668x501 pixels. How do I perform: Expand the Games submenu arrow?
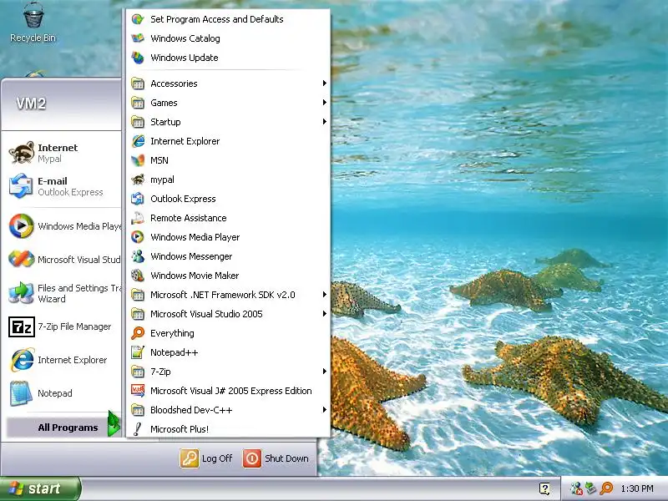[325, 102]
